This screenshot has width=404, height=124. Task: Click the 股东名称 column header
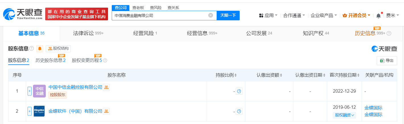(x=117, y=75)
